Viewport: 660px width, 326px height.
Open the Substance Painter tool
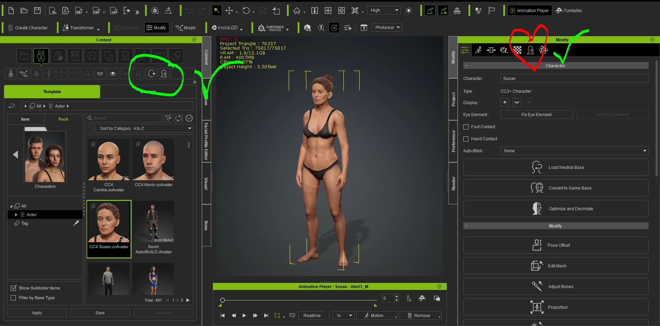(x=271, y=28)
